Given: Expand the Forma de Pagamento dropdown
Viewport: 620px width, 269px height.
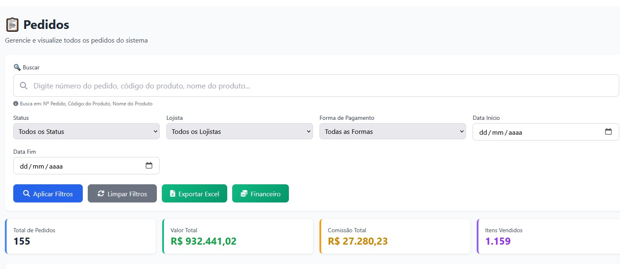Looking at the screenshot, I should (x=392, y=131).
